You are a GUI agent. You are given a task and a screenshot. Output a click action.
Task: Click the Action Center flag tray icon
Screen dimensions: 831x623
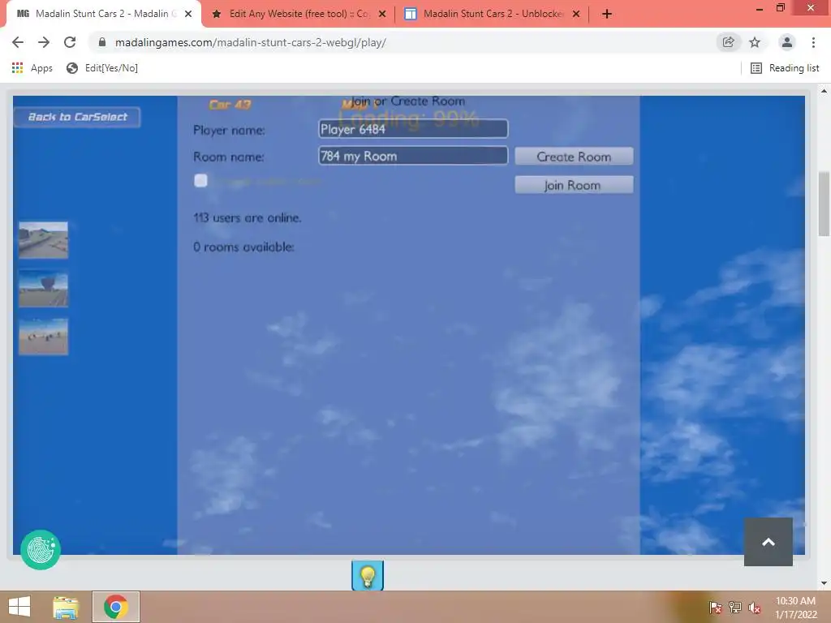pos(716,608)
